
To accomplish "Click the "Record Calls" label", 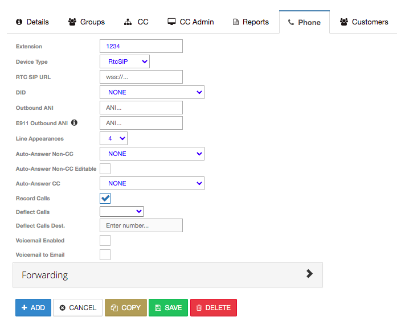I will coord(32,198).
